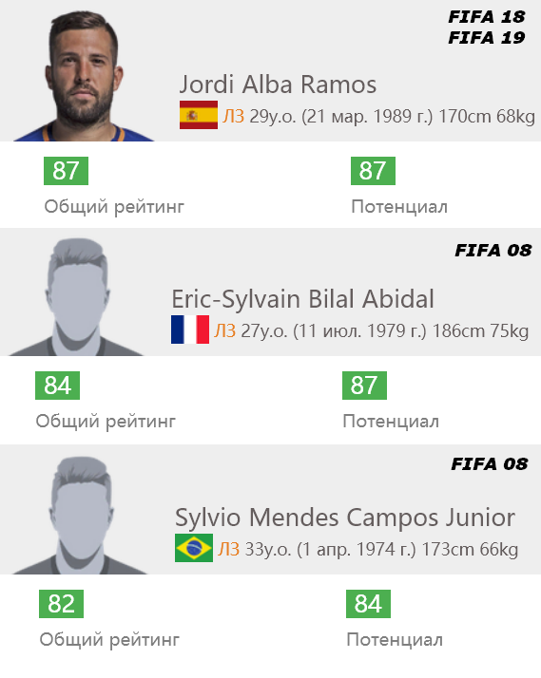This screenshot has height=678, width=541.
Task: Click the Spain flag icon
Action: 199,115
